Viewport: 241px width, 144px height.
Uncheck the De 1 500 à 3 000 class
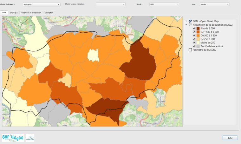pyautogui.click(x=194, y=32)
